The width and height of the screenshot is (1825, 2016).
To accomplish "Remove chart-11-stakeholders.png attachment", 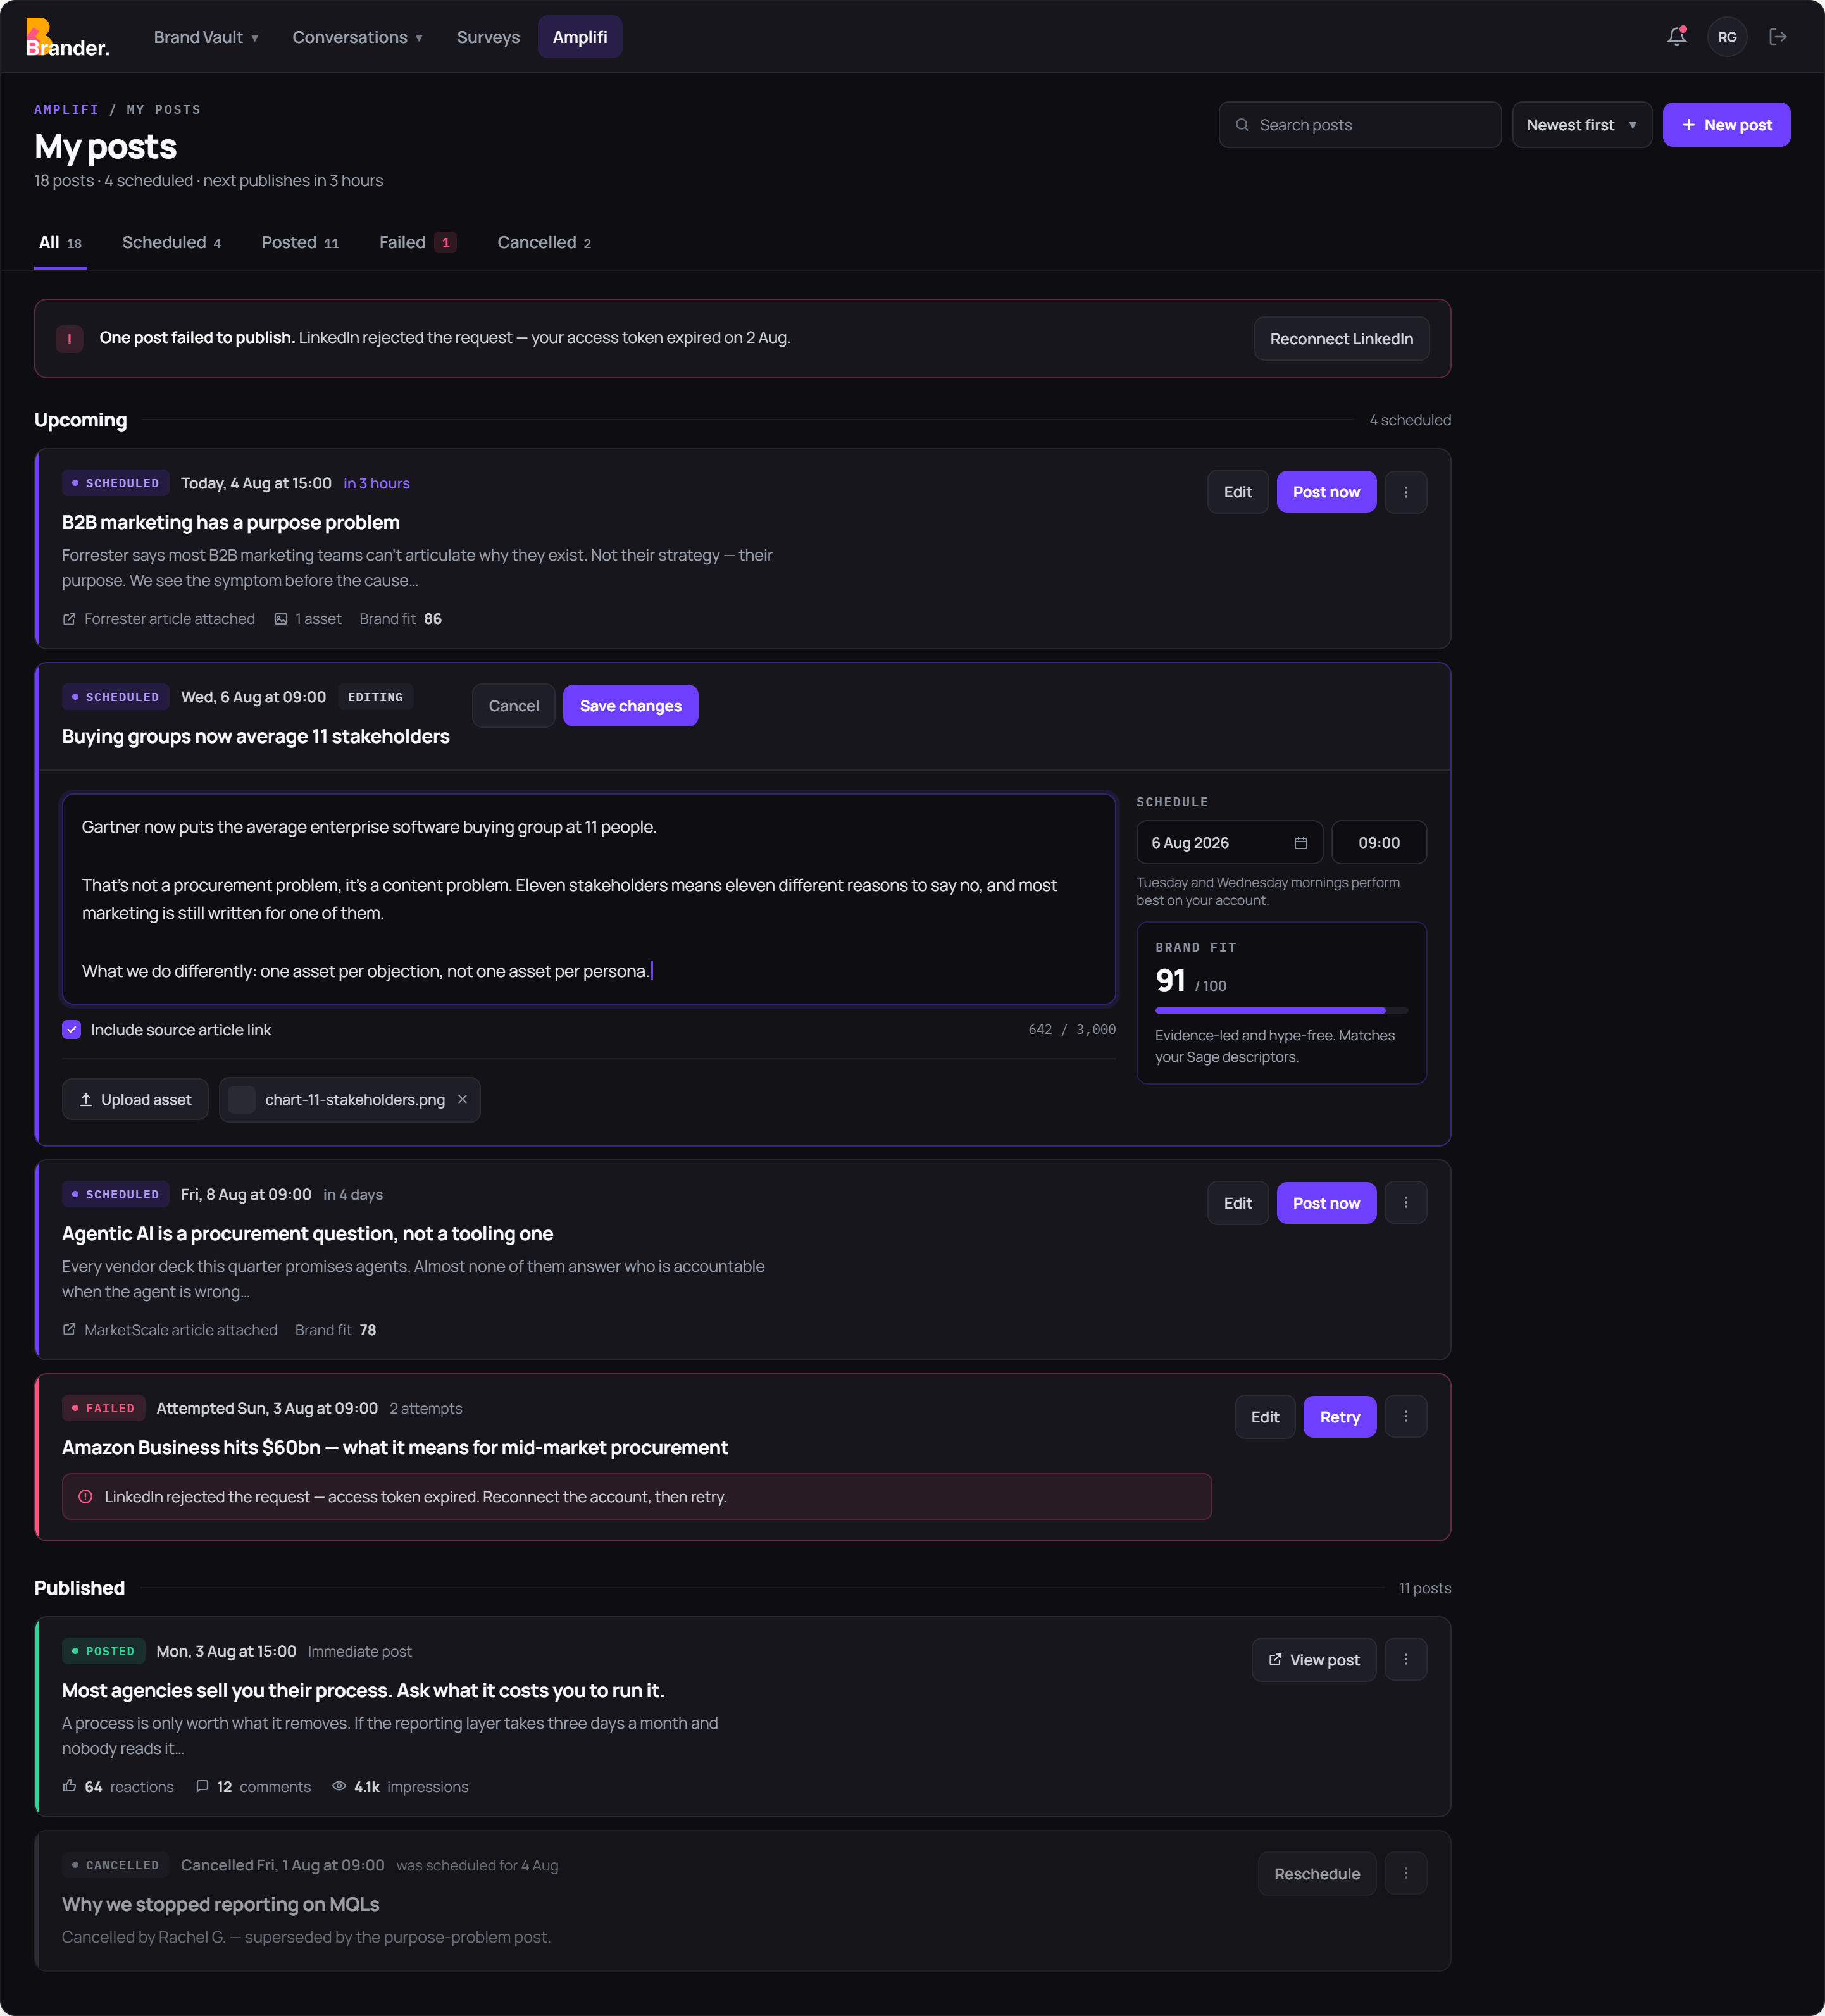I will click(x=462, y=1099).
